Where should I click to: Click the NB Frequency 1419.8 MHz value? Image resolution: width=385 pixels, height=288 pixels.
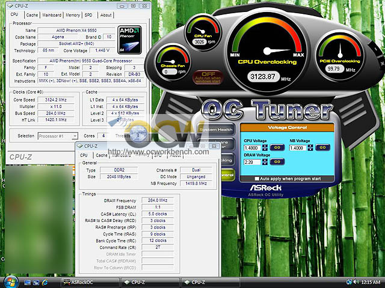coord(196,183)
